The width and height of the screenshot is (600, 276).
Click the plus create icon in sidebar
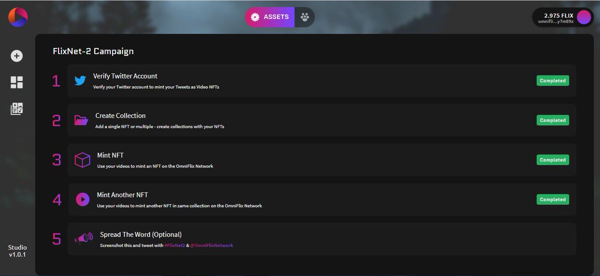coord(17,56)
